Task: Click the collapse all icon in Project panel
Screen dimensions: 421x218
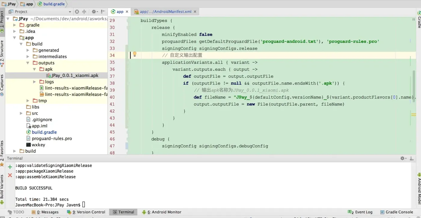Action: tap(84, 12)
